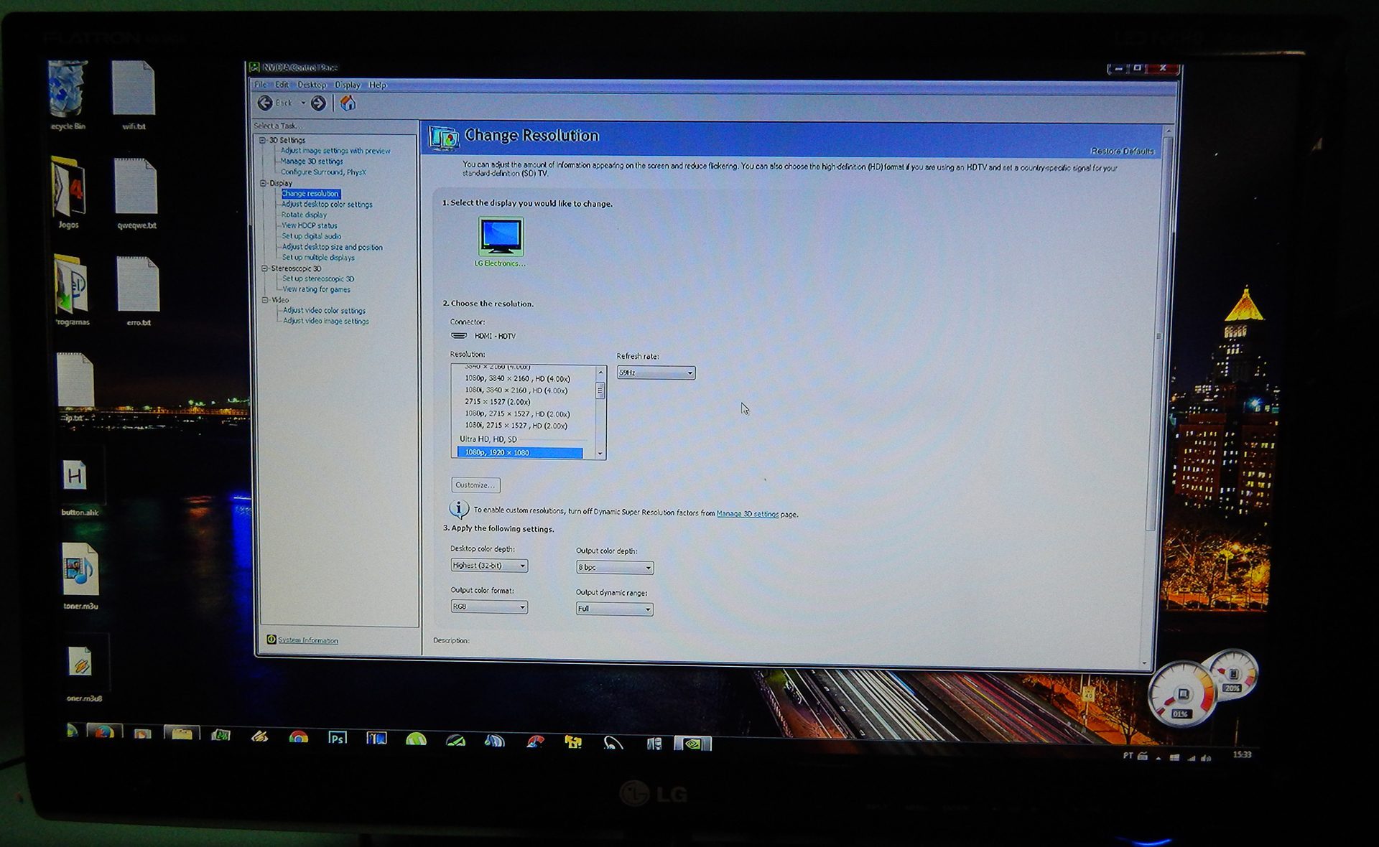Image resolution: width=1379 pixels, height=847 pixels.
Task: Select the LG Electronics display icon
Action: (x=501, y=237)
